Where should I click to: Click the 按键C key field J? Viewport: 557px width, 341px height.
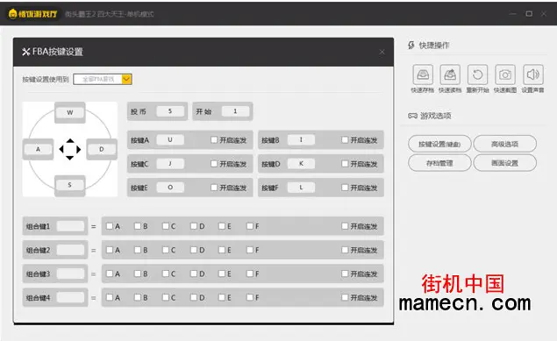pos(170,164)
